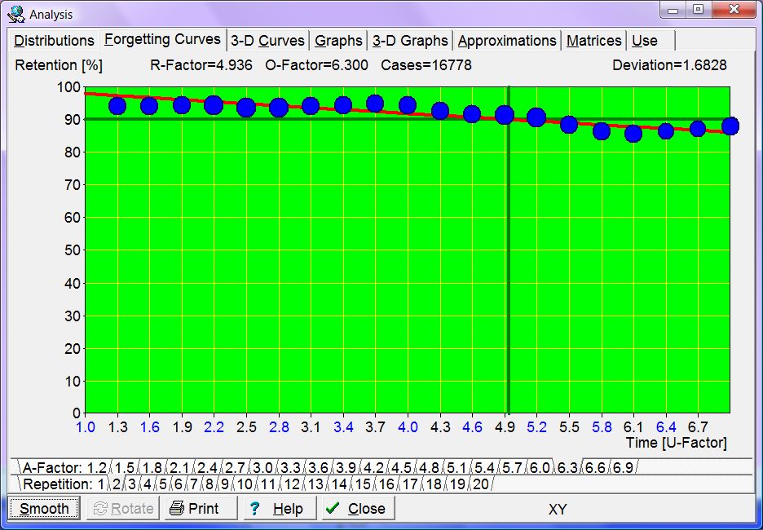The height and width of the screenshot is (530, 763).
Task: Open the 3-D Curves tab
Action: pyautogui.click(x=267, y=41)
